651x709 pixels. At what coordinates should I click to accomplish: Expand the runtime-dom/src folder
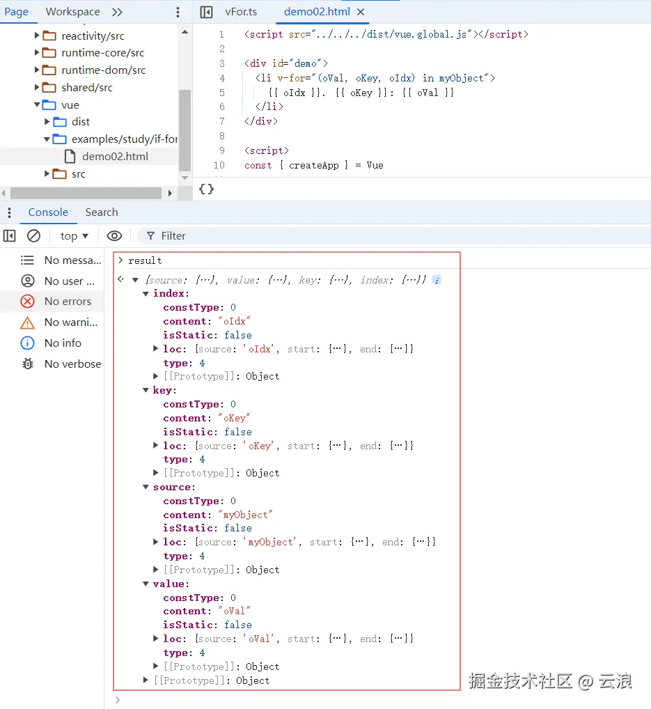37,70
